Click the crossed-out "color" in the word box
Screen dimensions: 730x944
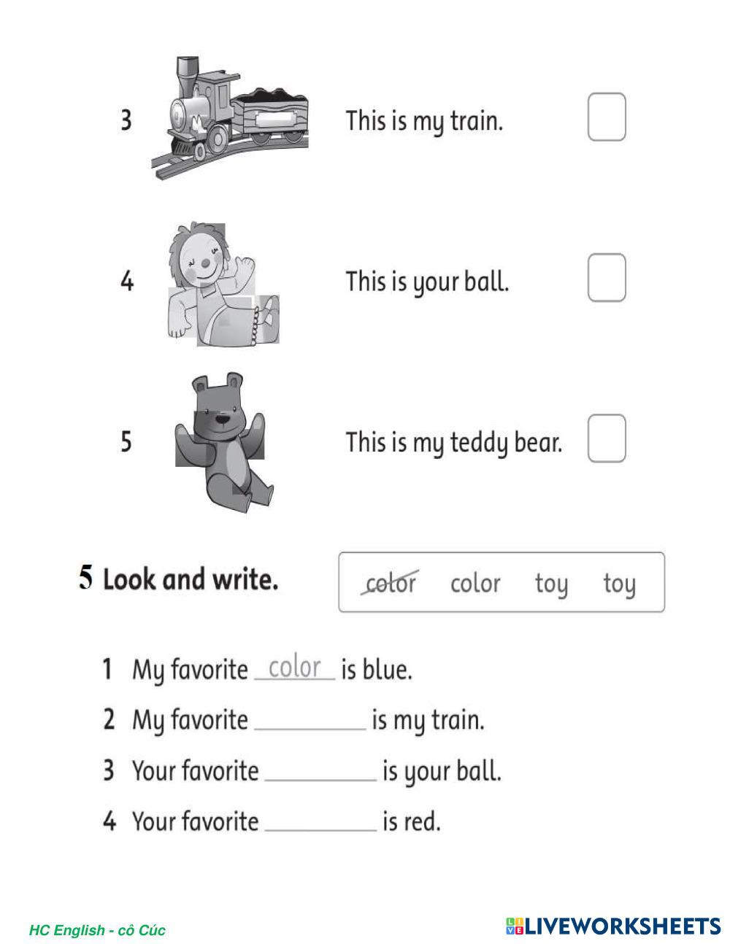(x=391, y=583)
